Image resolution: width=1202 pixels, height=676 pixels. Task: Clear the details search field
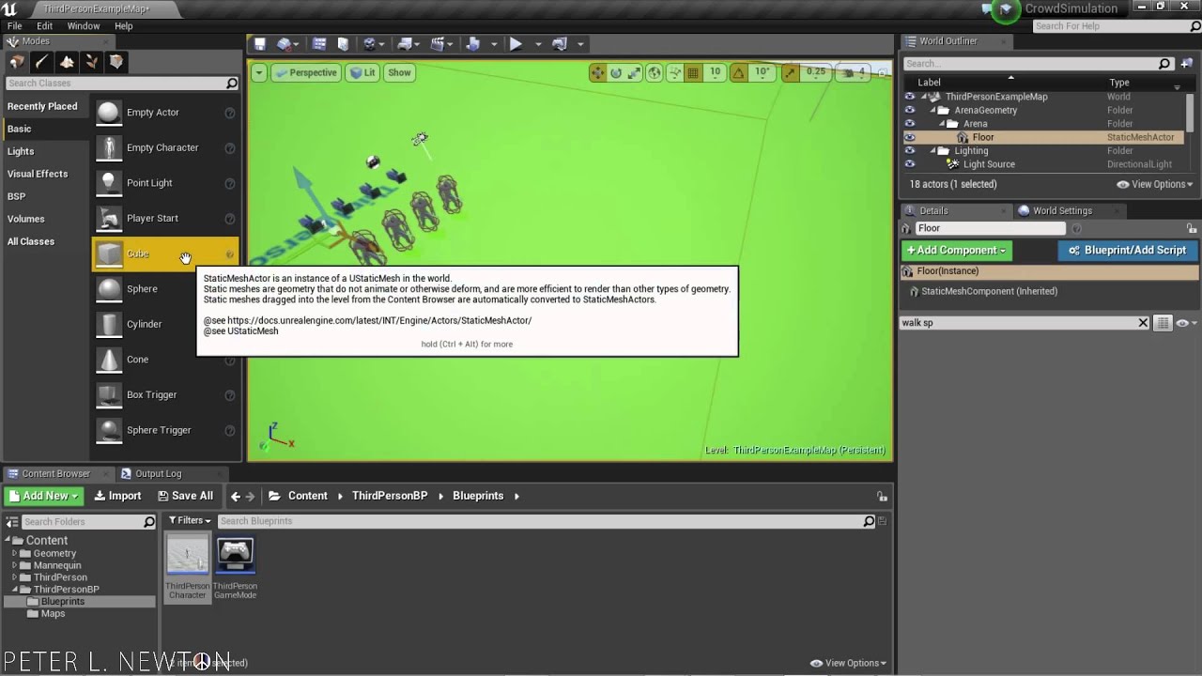pyautogui.click(x=1143, y=323)
